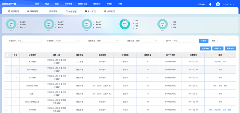Click 下架 in row 16 测试动态随机试卷

(x=220, y=102)
